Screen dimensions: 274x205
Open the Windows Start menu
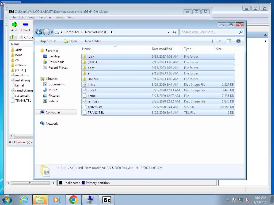click(x=7, y=200)
